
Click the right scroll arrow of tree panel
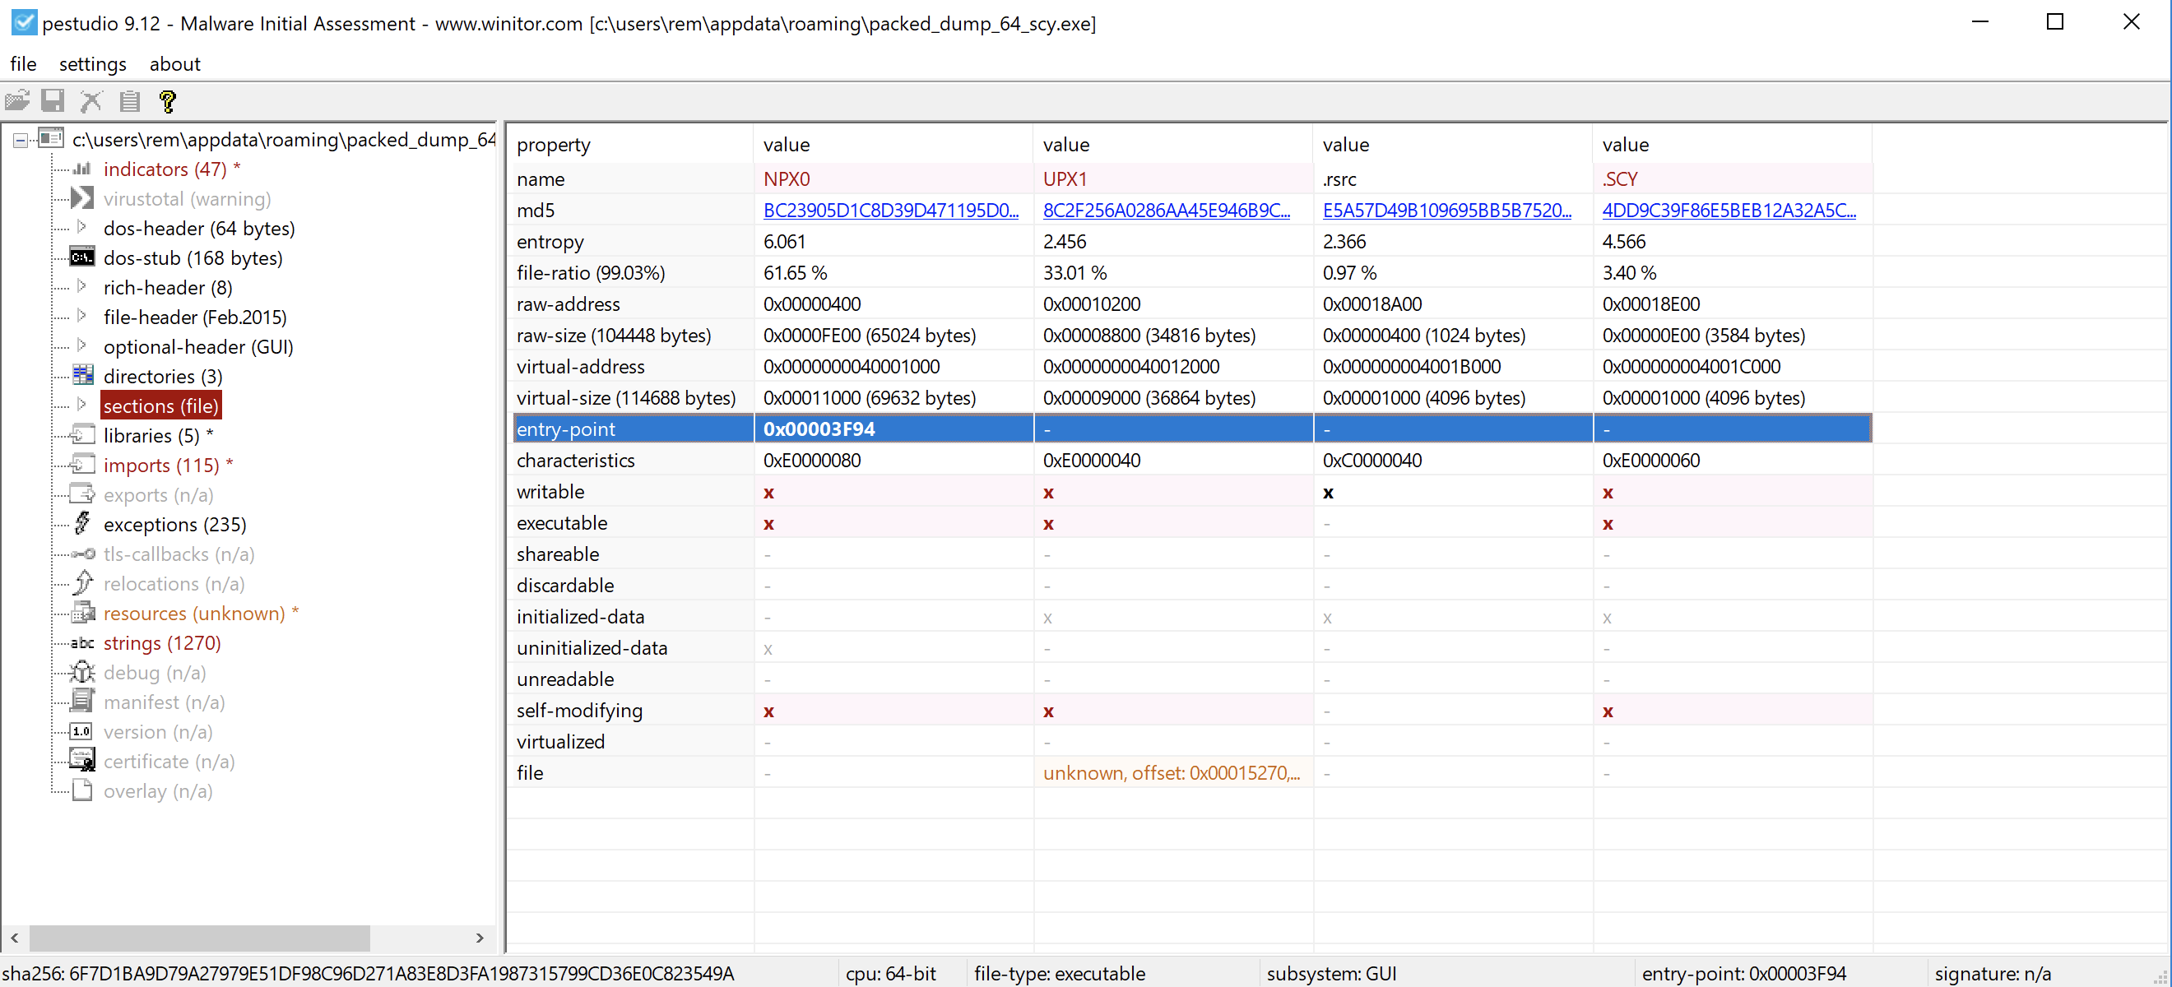coord(480,938)
